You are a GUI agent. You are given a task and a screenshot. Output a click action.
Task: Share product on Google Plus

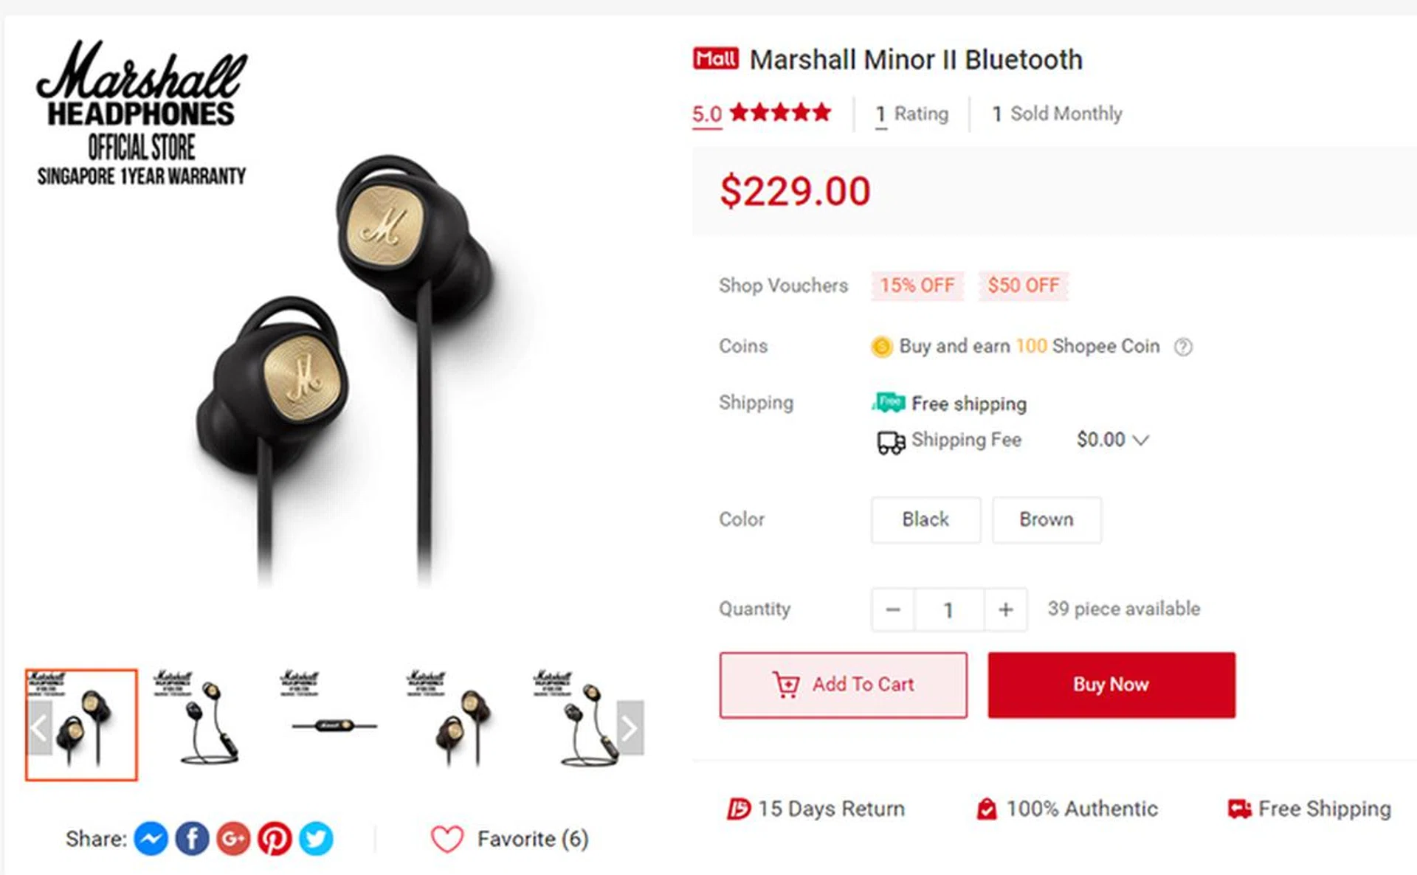233,839
